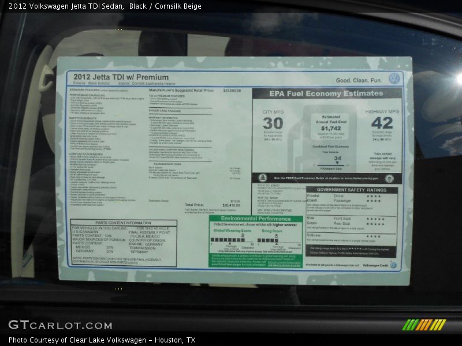Click the Volkswagen logo beside Good. Clean. Fun.
The width and height of the screenshot is (462, 346).
point(394,78)
